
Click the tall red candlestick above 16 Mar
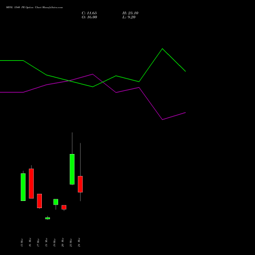click(31, 184)
